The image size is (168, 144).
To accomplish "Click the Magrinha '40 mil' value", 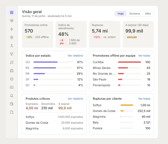I will pyautogui.click(x=146, y=117).
